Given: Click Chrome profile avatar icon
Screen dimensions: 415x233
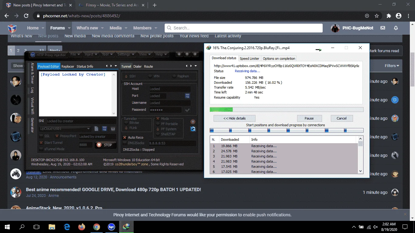Looking at the screenshot, I should point(399,16).
